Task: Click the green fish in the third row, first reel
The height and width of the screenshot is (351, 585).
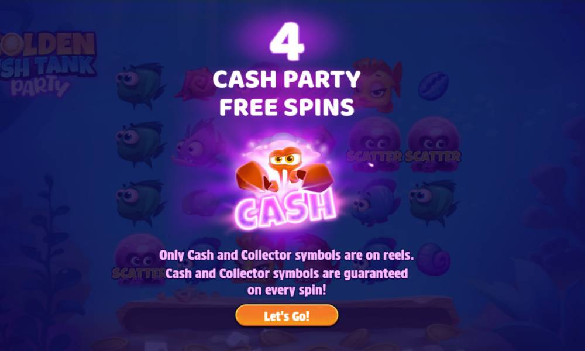Action: (140, 202)
